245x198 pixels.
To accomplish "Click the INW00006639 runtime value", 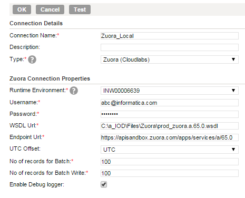I will coord(121,91).
